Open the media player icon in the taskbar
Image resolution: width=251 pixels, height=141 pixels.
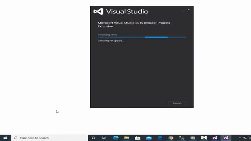(193, 138)
